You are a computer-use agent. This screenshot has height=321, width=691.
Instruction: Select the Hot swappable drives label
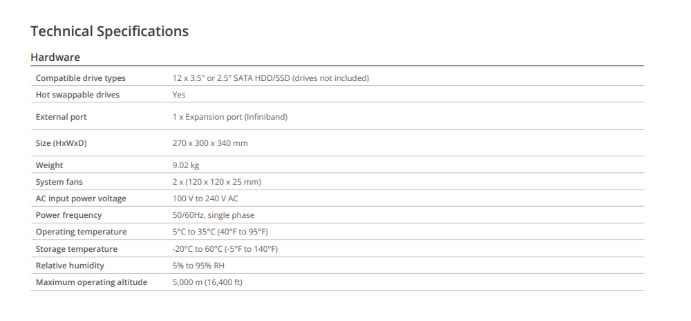coord(77,95)
